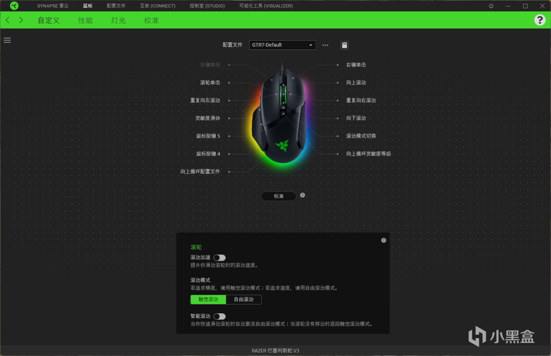Click 向下滚动 assignment
551x356 pixels.
pyautogui.click(x=356, y=118)
